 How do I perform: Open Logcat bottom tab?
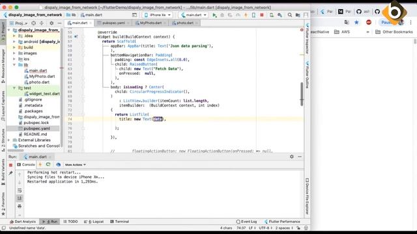click(x=94, y=222)
